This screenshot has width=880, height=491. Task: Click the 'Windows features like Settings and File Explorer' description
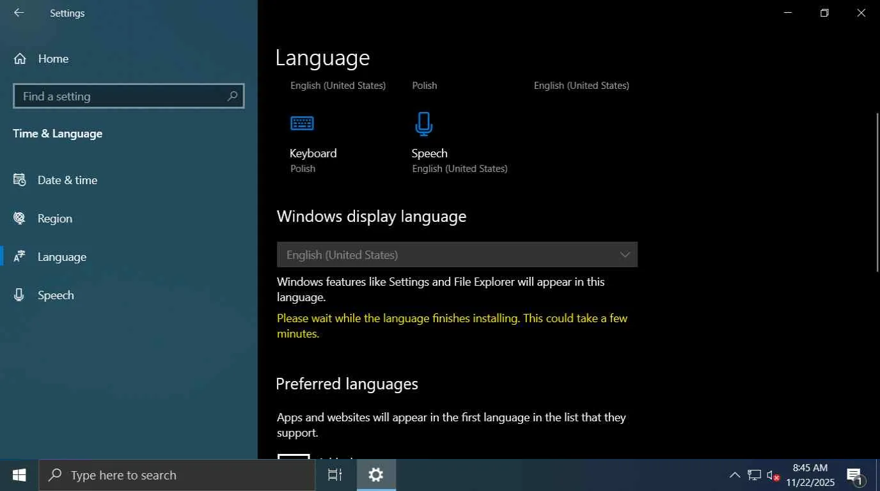(x=441, y=290)
